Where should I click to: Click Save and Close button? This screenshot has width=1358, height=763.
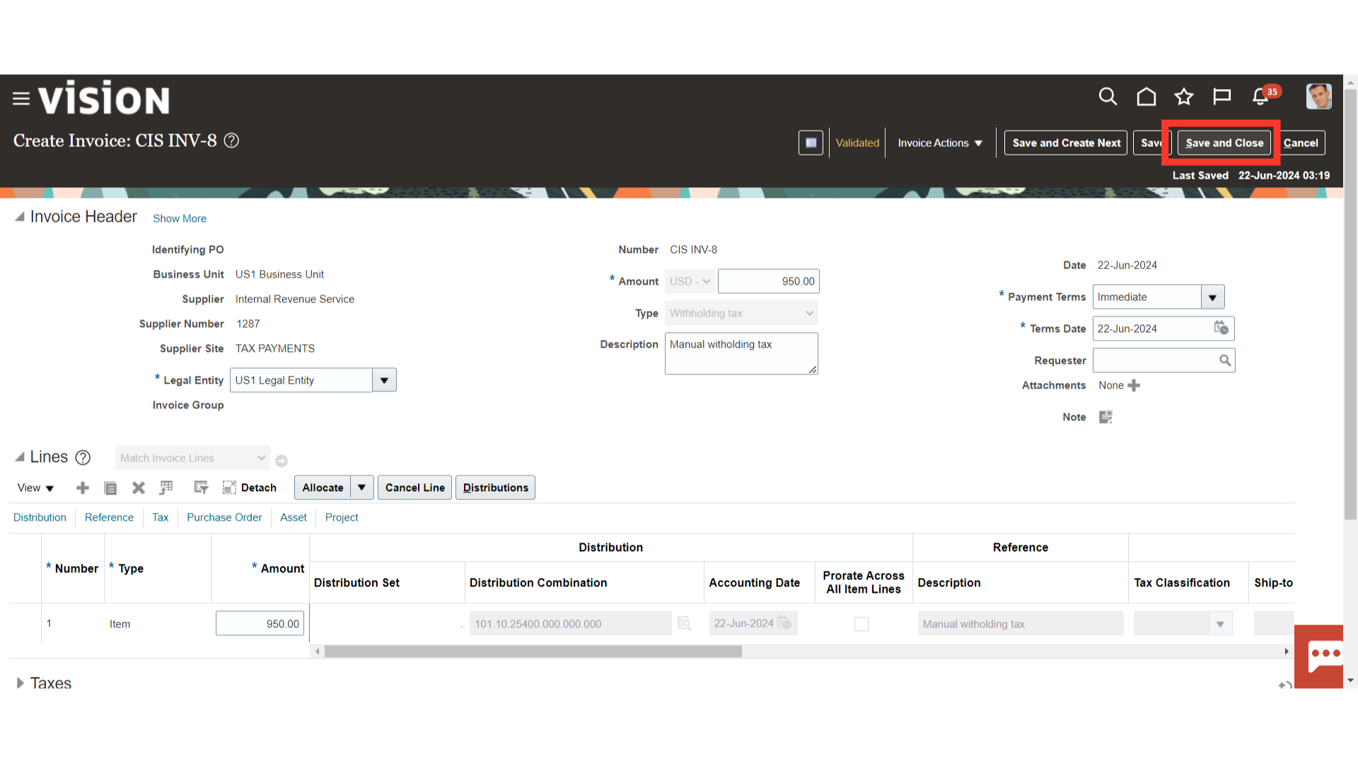pyautogui.click(x=1224, y=143)
